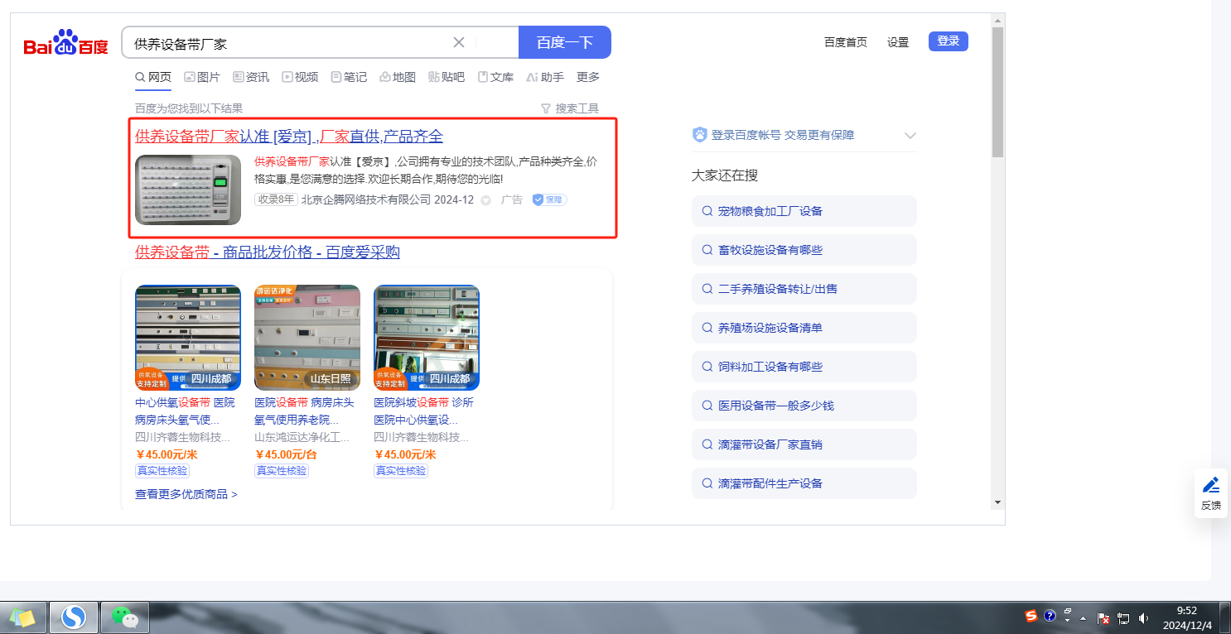Viewport: 1231px width, 634px height.
Task: Switch to the 视频 tab
Action: [x=300, y=77]
